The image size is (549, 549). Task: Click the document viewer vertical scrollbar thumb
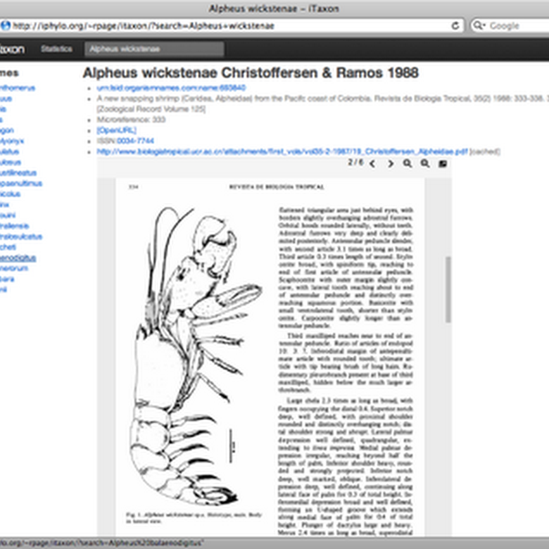pos(448,289)
